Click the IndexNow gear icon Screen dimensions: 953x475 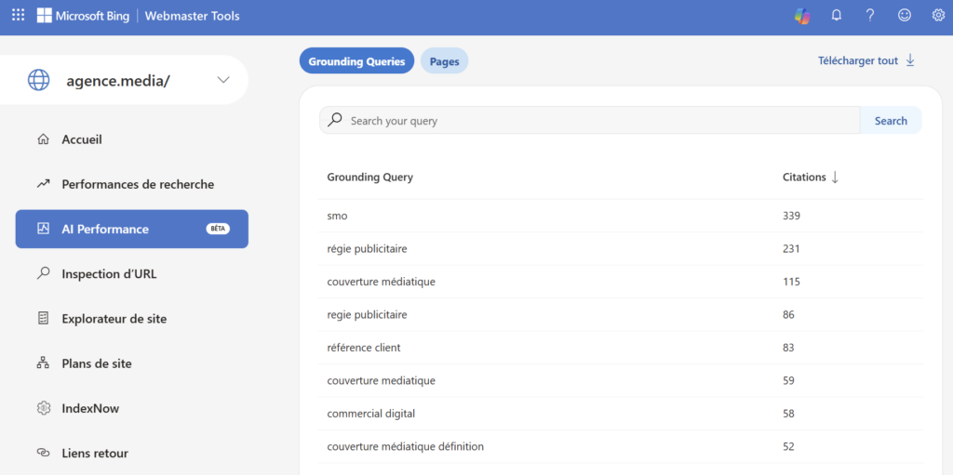click(43, 408)
